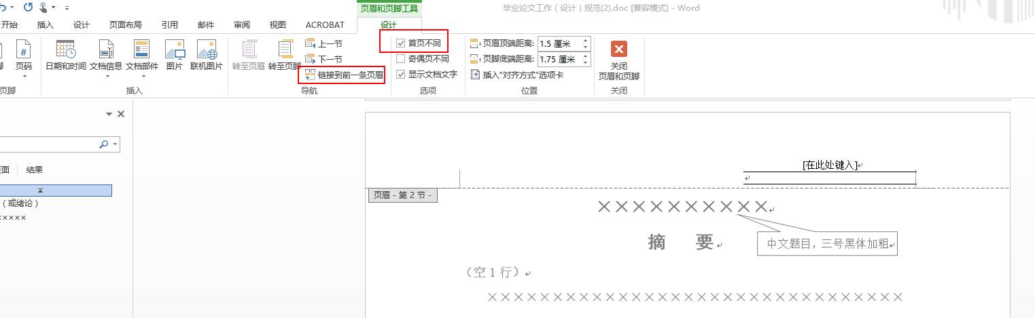Open the search options dropdown arrow

click(x=116, y=144)
